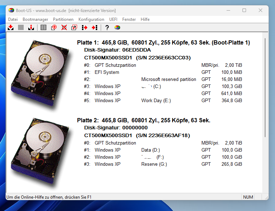Click the restore sectors icon with arrow entering blocks
This screenshot has height=211, width=275.
coord(95,28)
